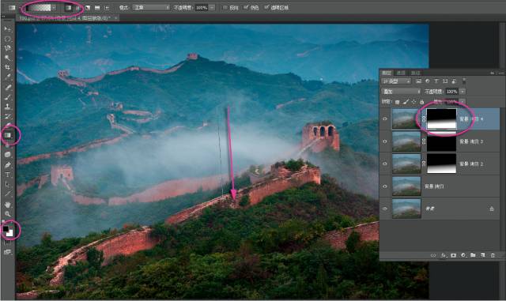Viewport: 506px width, 301px height.
Task: Select the Elliptical Marquee tool
Action: (x=7, y=39)
